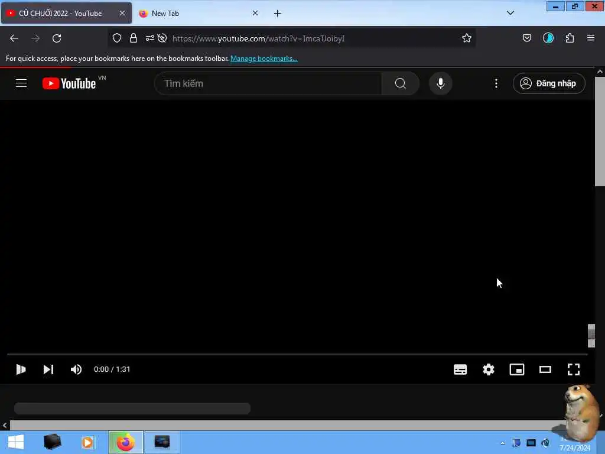Switch to CỦ CHUỐI 2022 YouTube tab

66,13
